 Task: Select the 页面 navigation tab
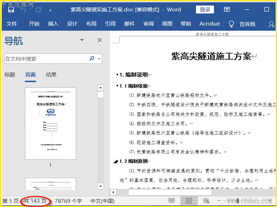click(x=30, y=75)
